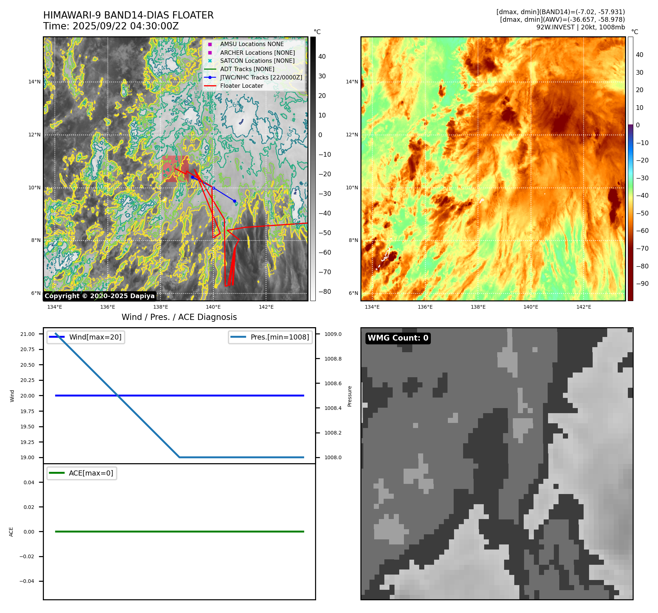Image resolution: width=658 pixels, height=613 pixels.
Task: Click the flat green ACE line in the chart
Action: pyautogui.click(x=179, y=532)
